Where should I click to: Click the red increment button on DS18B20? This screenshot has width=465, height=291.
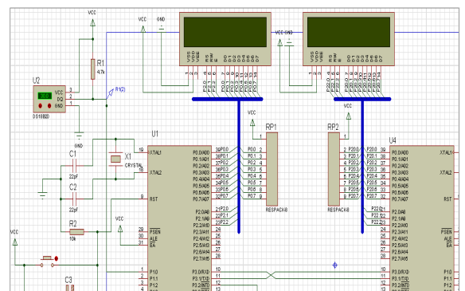[49, 106]
